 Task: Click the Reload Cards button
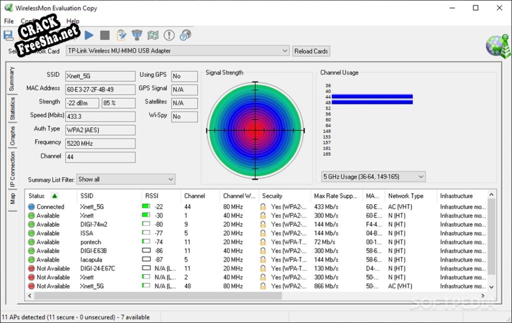[x=311, y=51]
